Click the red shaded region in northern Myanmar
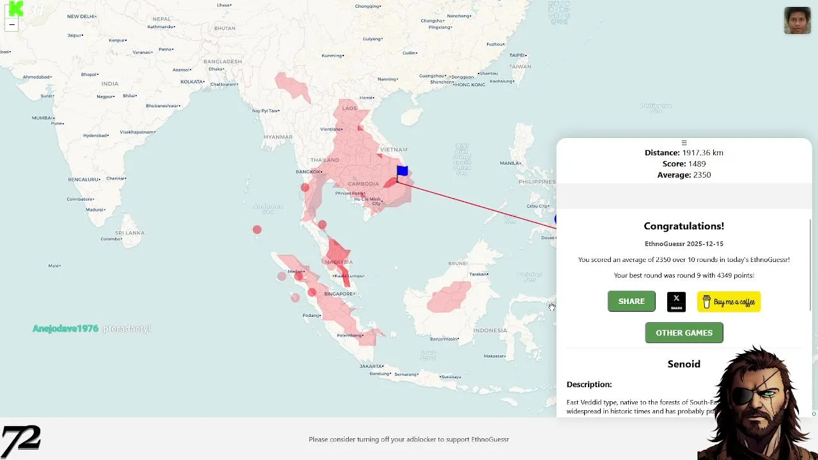The image size is (818, 460). [x=292, y=86]
